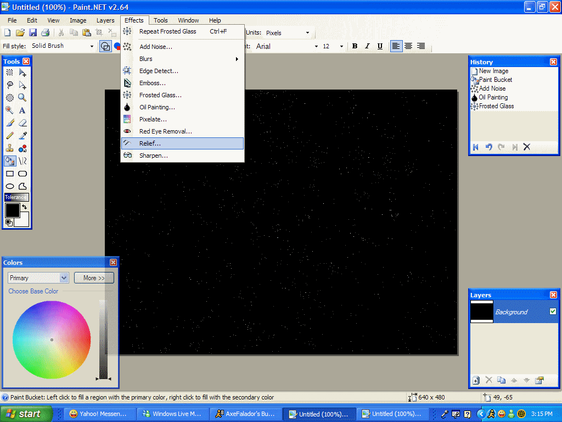Pick the Text tool in Tools panel
Image resolution: width=562 pixels, height=422 pixels.
coord(23,110)
